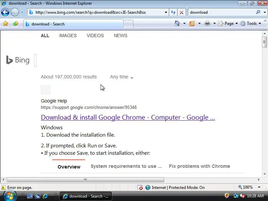Click the security shield tray icon
This screenshot has width=268, height=201.
(227, 196)
